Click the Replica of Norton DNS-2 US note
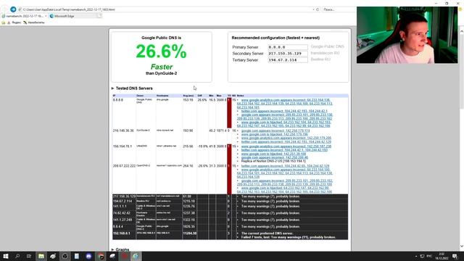This screenshot has height=261, width=464. 273,162
